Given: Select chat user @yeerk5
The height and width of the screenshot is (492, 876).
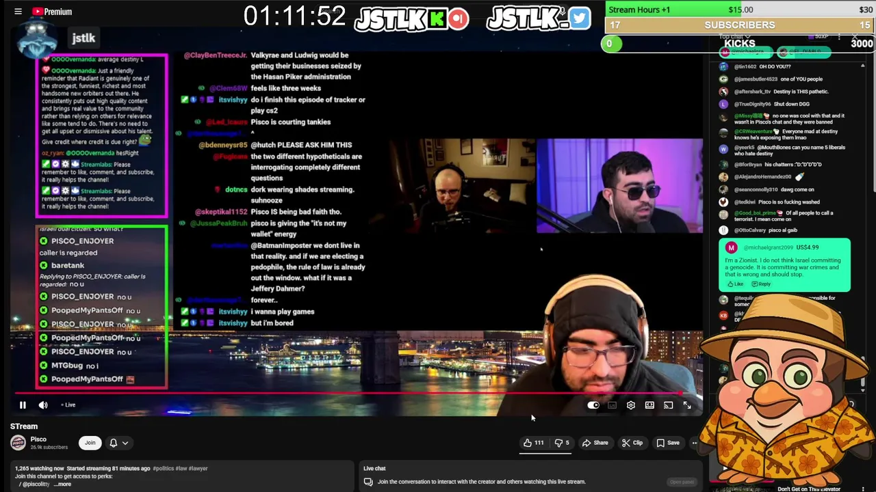Looking at the screenshot, I should pos(745,148).
